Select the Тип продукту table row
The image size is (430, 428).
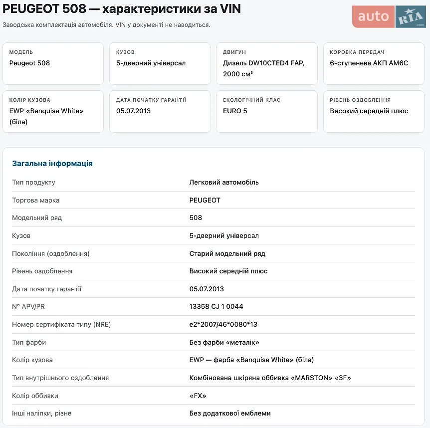point(214,183)
